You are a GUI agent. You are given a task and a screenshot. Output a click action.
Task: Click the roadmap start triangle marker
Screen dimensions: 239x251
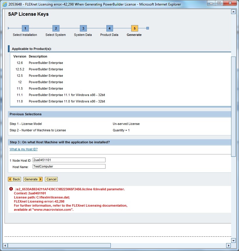(8, 28)
